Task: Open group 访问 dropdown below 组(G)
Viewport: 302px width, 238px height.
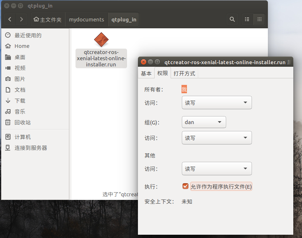Action: pos(217,138)
